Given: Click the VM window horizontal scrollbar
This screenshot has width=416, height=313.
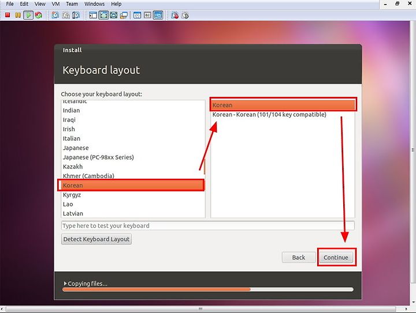Looking at the screenshot, I should pyautogui.click(x=200, y=309).
